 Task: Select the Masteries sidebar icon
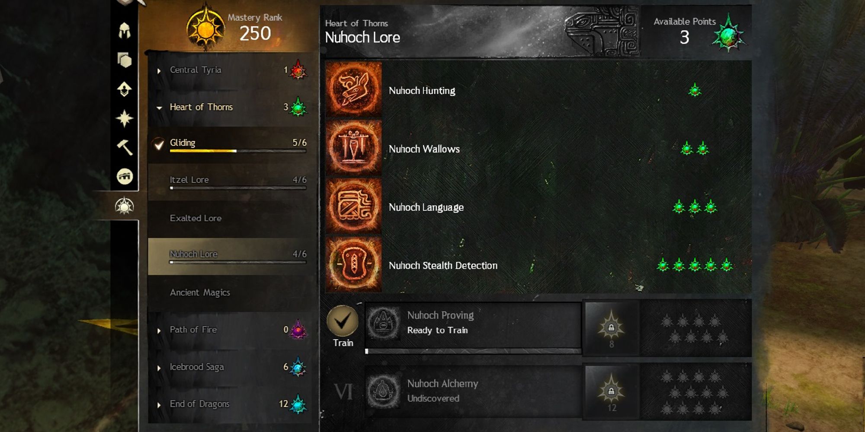click(125, 206)
